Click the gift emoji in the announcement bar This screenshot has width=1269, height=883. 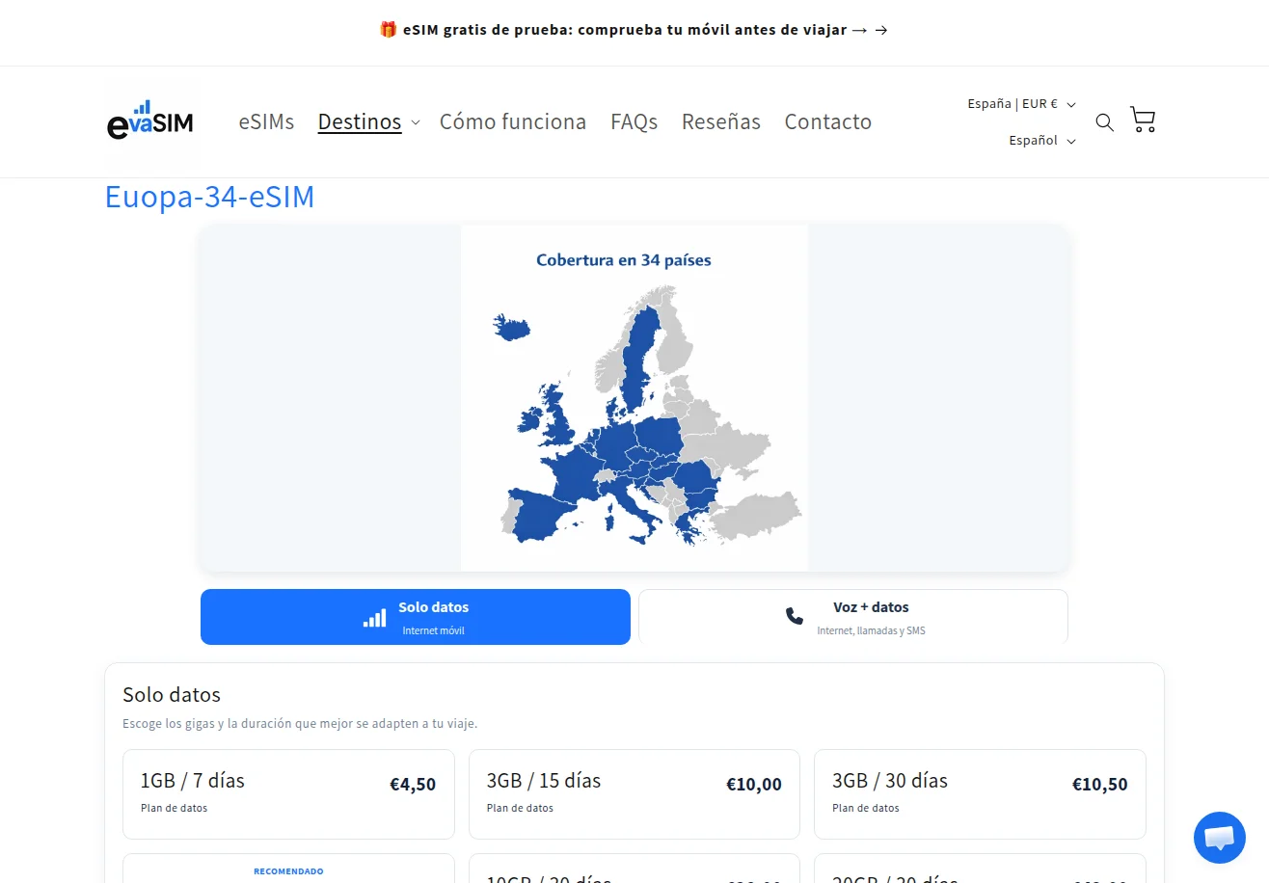[x=389, y=30]
